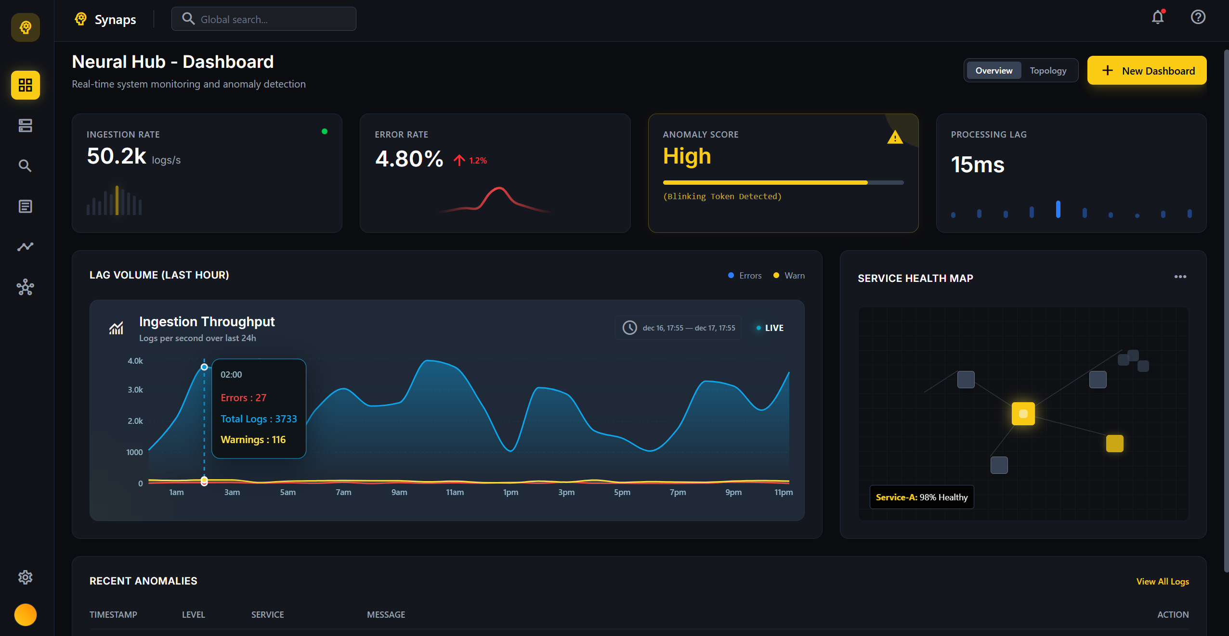Toggle the Errors series in legend
The image size is (1229, 636).
pyautogui.click(x=745, y=276)
